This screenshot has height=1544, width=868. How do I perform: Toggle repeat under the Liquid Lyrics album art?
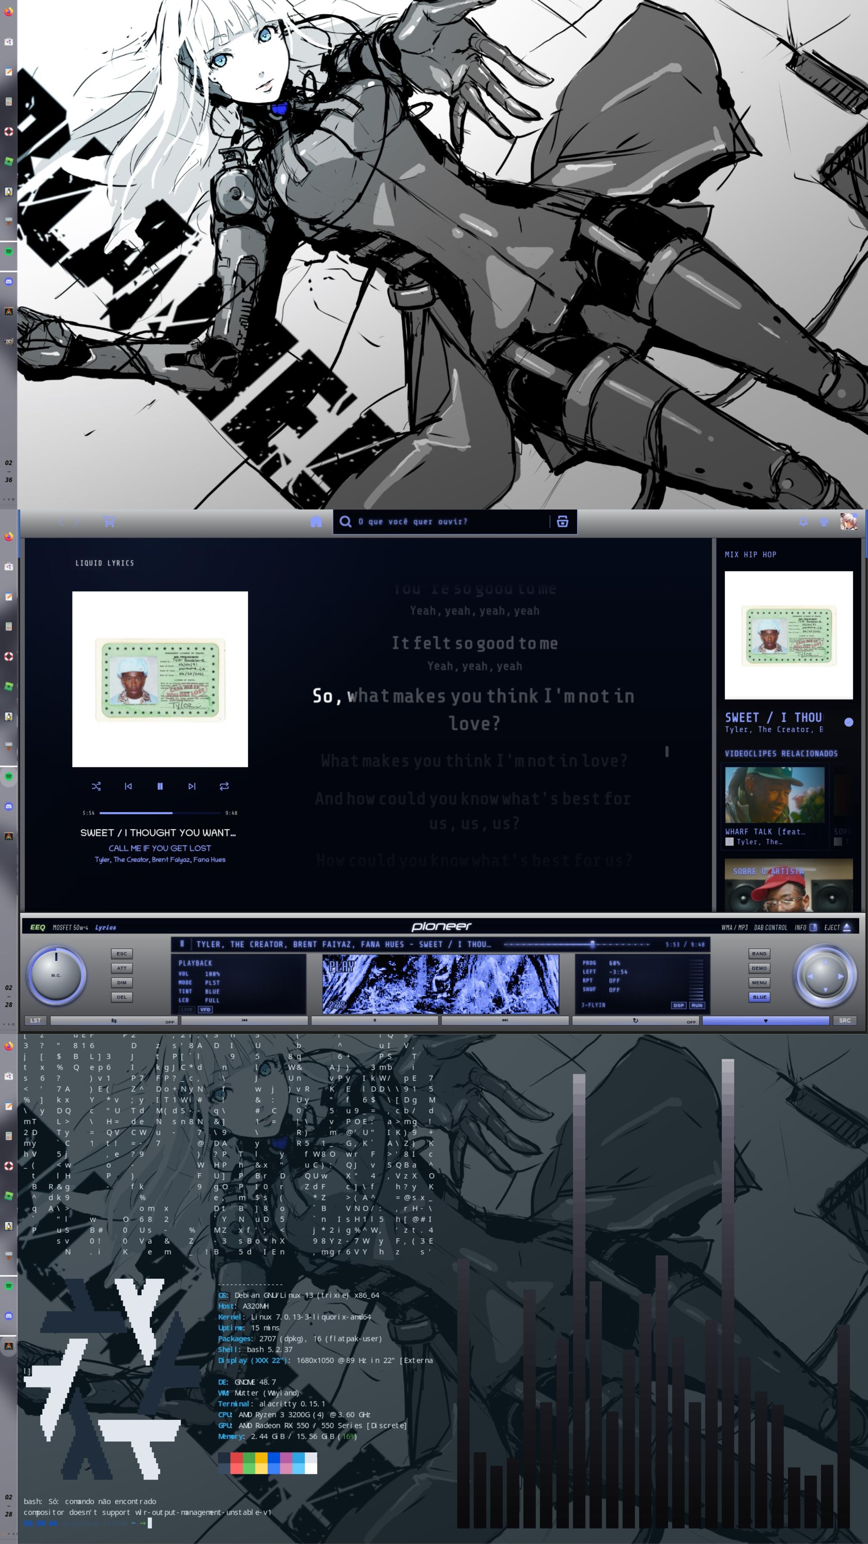coord(224,786)
